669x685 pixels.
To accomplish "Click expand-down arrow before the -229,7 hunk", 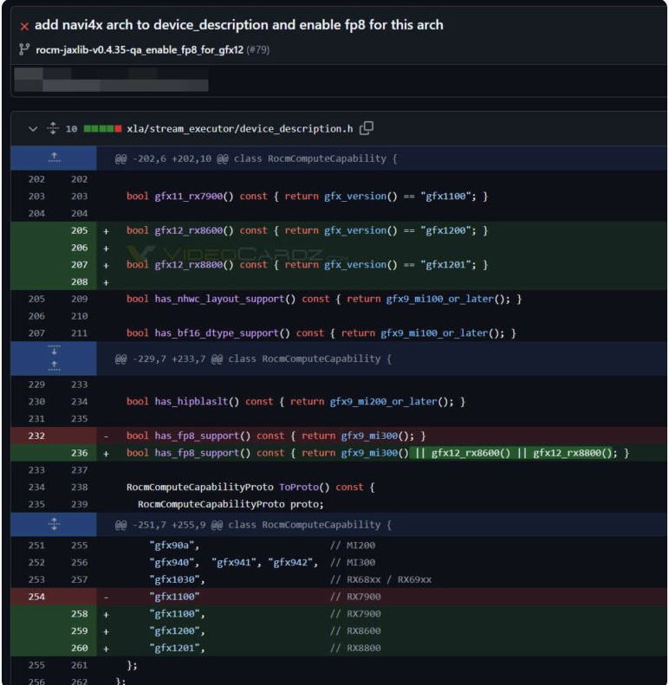I will (x=54, y=351).
